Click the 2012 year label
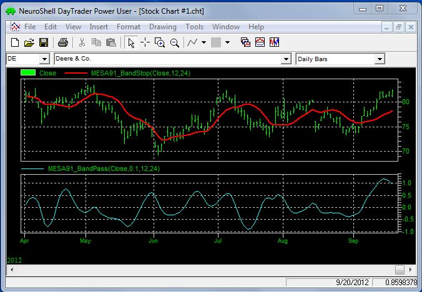 pyautogui.click(x=14, y=260)
